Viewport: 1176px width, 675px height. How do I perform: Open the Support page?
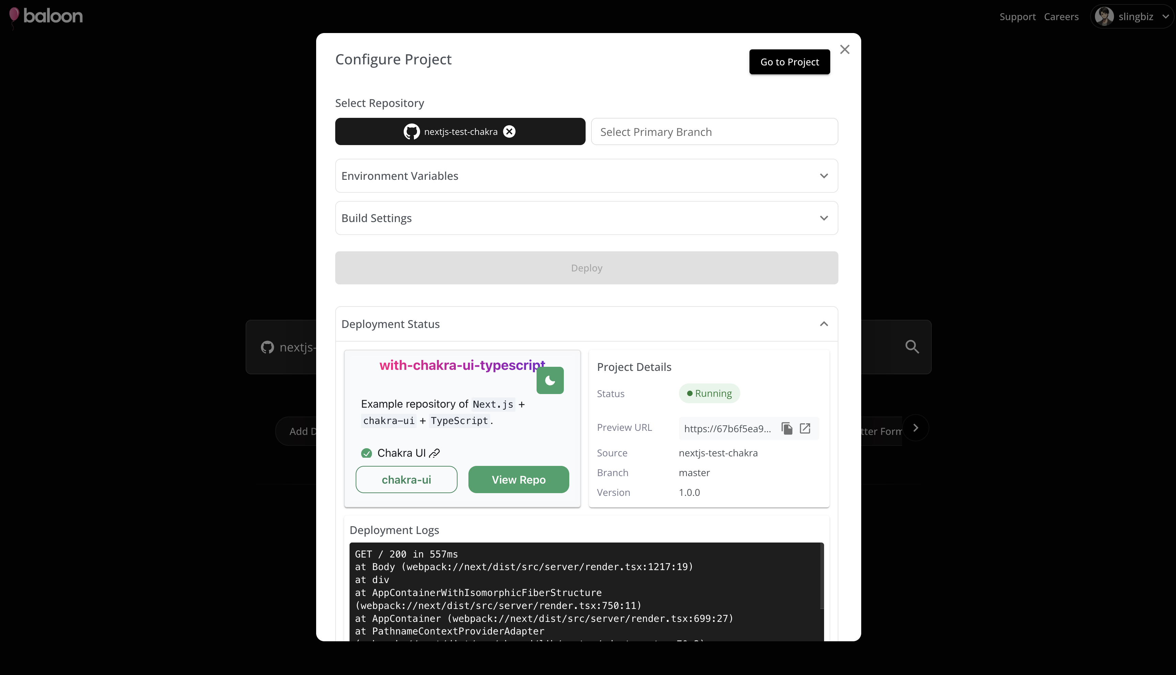(x=1017, y=17)
